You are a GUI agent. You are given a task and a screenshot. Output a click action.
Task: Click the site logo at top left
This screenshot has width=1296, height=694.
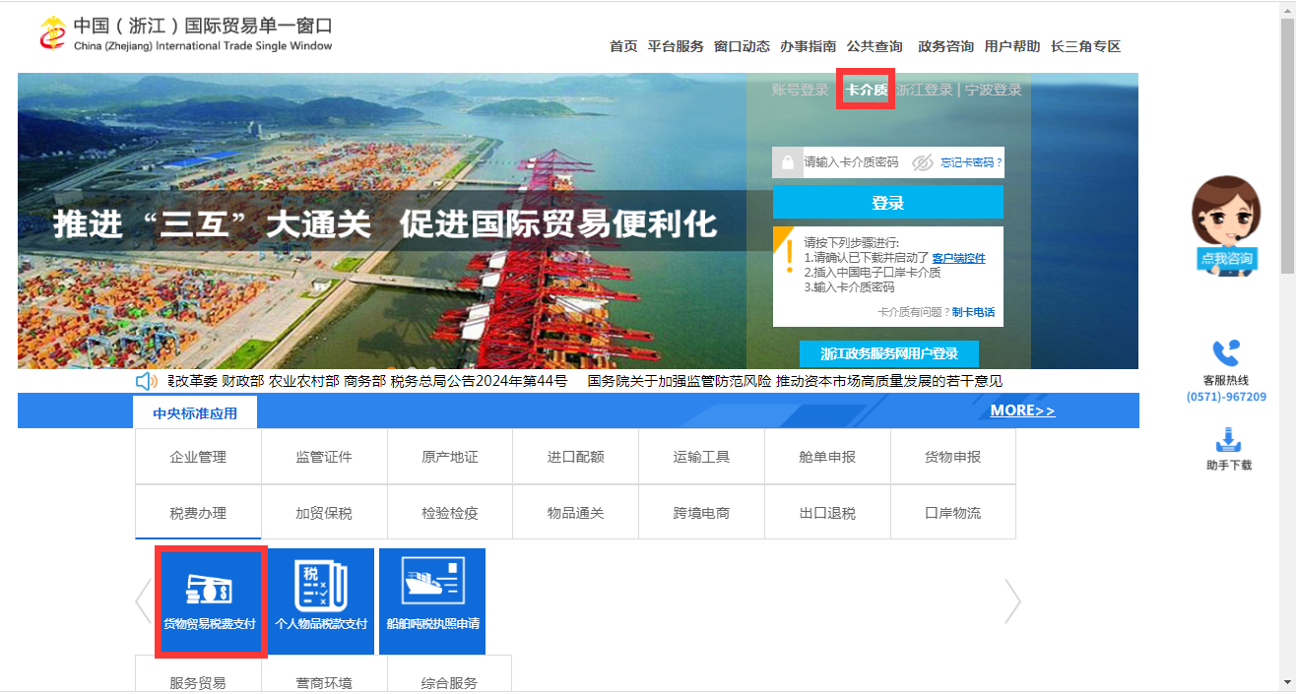tap(185, 34)
